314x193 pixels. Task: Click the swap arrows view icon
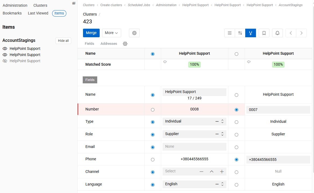coord(240,33)
